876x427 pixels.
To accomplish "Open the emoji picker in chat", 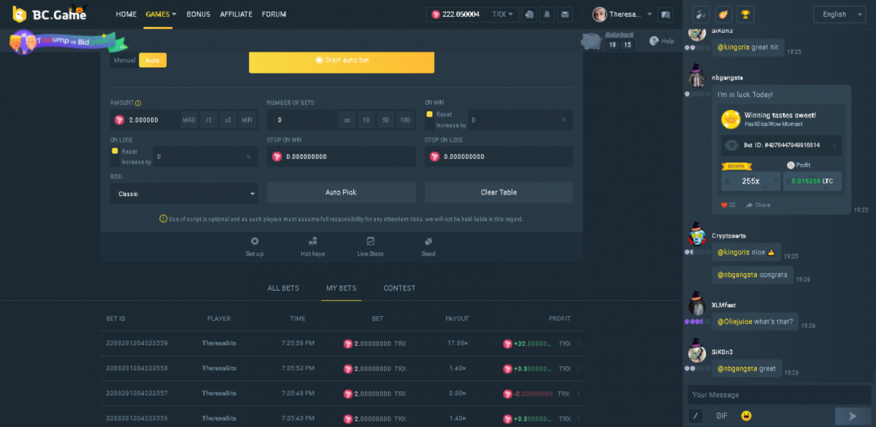I will (746, 415).
